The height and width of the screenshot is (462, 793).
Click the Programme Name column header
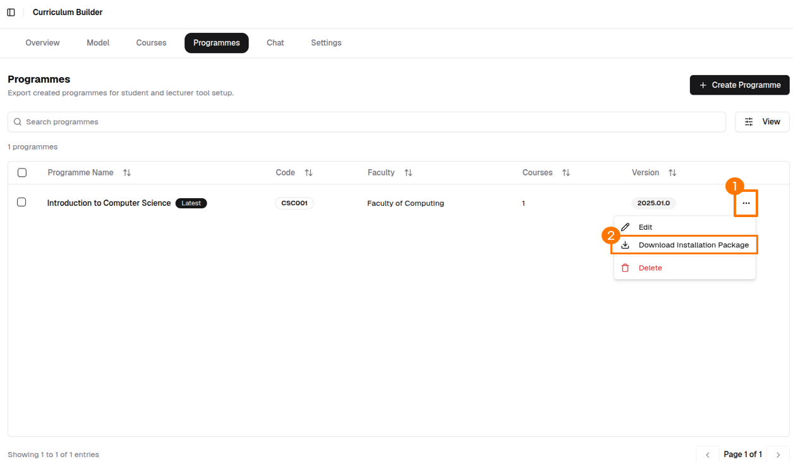[81, 173]
